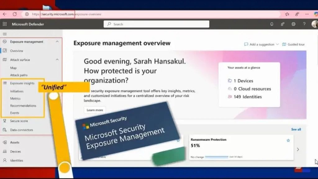Image resolution: width=318 pixels, height=179 pixels.
Task: Open Defender settings gear
Action: [293, 24]
